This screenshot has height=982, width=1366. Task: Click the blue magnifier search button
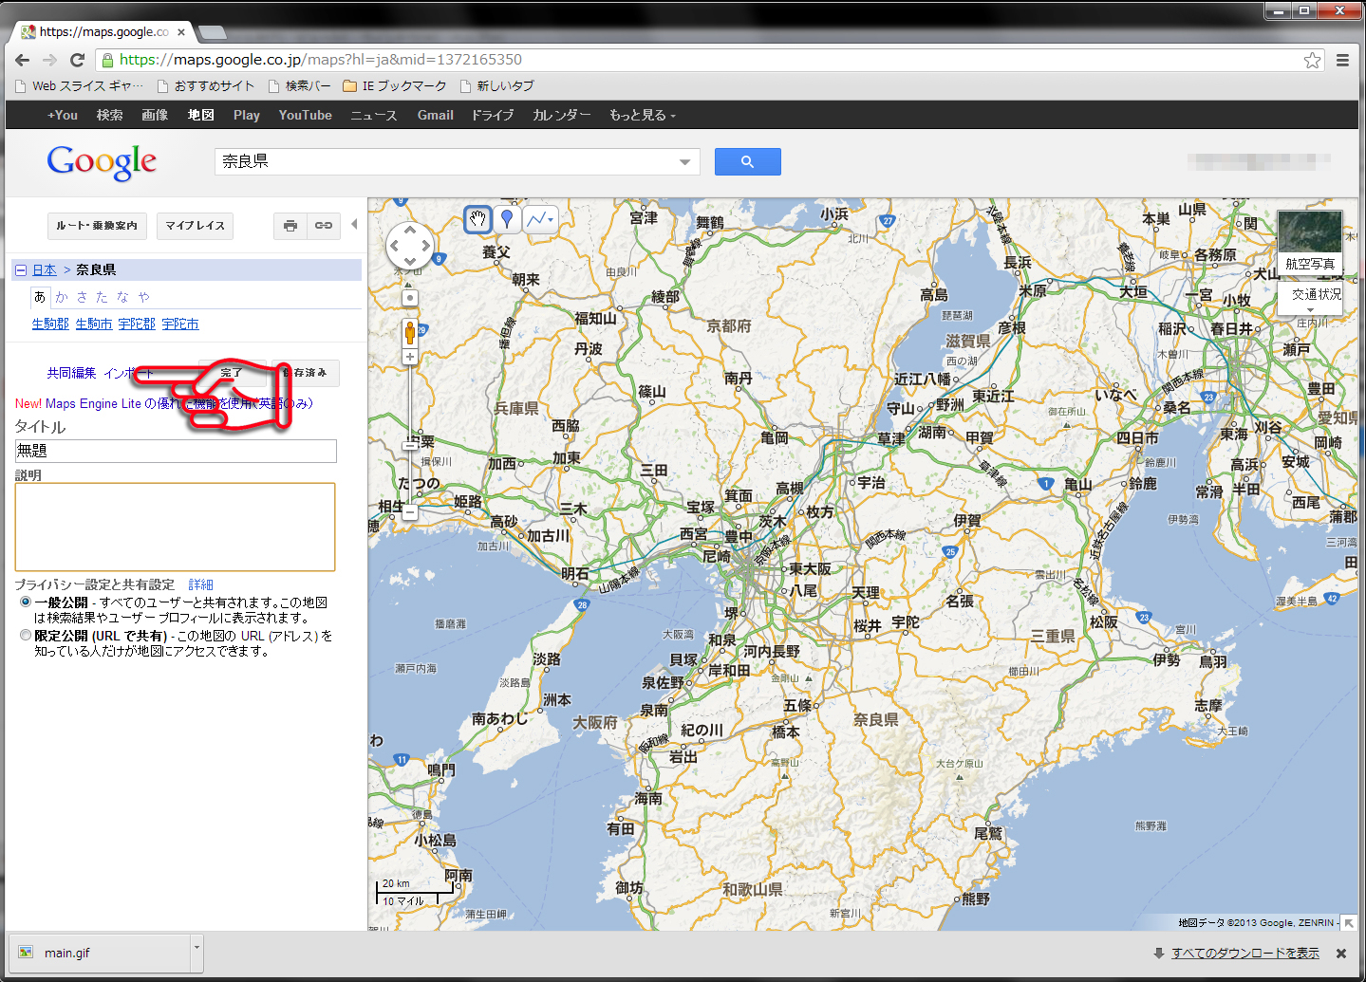(x=747, y=161)
